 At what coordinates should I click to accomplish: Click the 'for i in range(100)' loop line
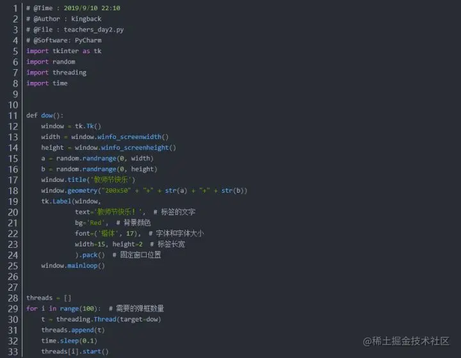(63, 309)
